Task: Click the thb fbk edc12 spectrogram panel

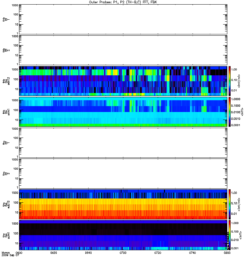Action: pyautogui.click(x=123, y=81)
